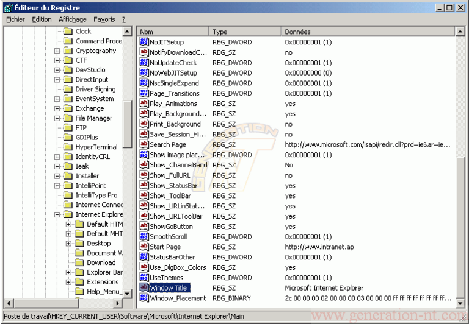Click the Search Page string icon
This screenshot has width=469, height=324.
click(144, 144)
